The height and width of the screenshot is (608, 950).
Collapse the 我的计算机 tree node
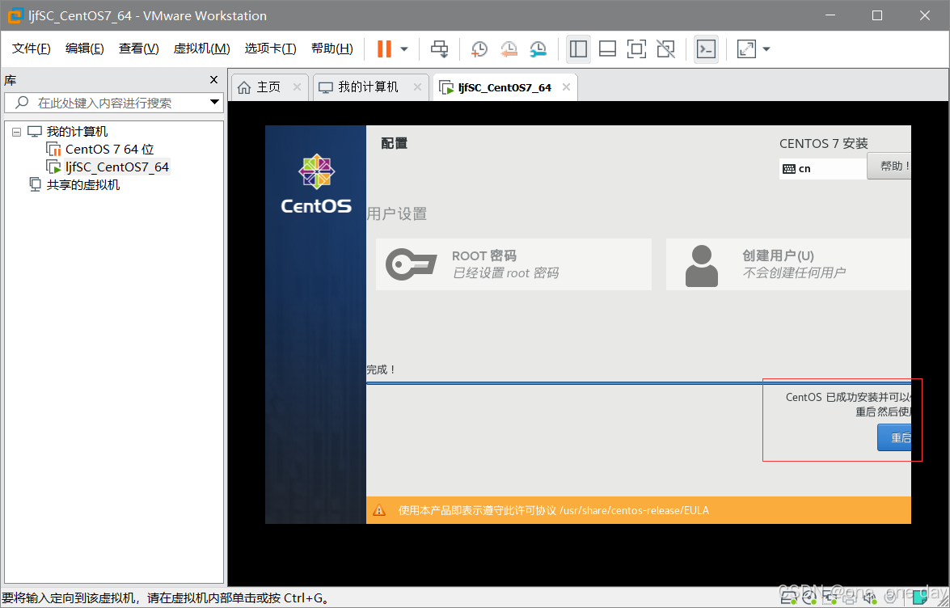tap(16, 132)
